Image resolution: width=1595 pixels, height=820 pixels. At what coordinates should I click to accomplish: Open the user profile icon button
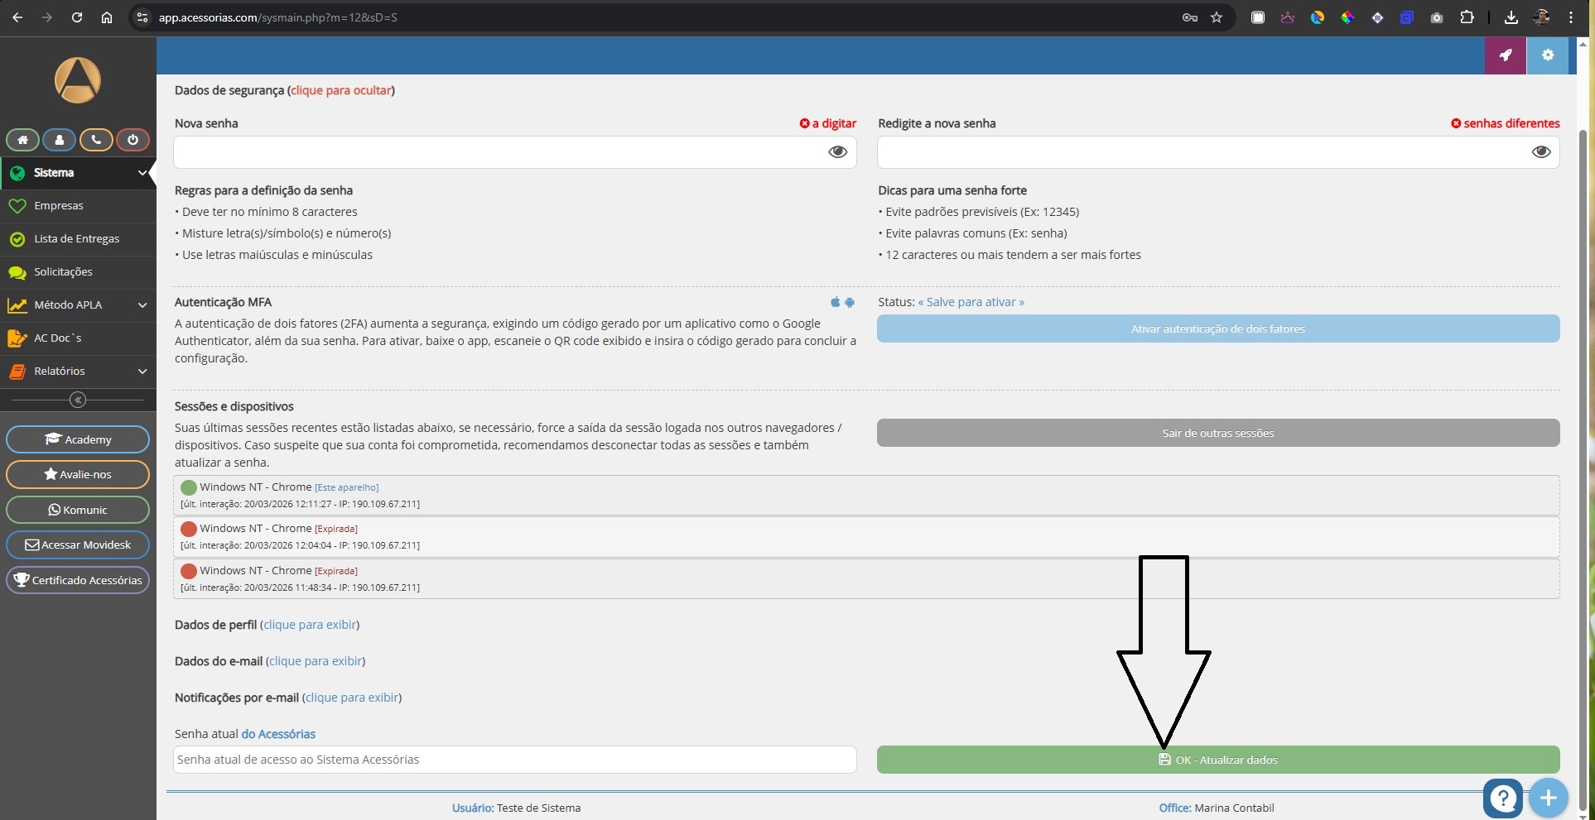(x=59, y=140)
